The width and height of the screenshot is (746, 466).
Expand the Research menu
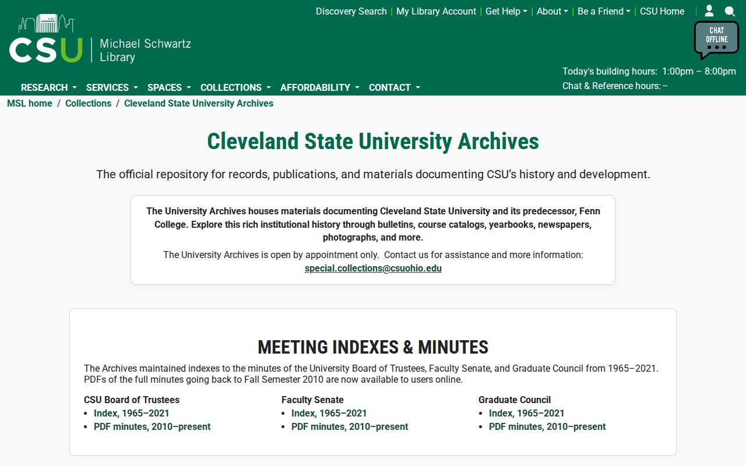pyautogui.click(x=49, y=87)
